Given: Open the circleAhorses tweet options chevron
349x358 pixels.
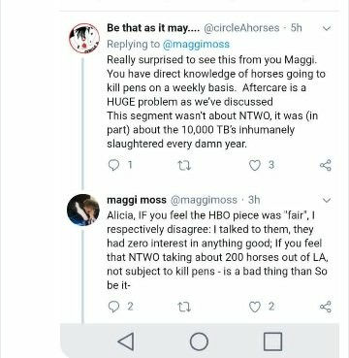Looking at the screenshot, I should [327, 28].
